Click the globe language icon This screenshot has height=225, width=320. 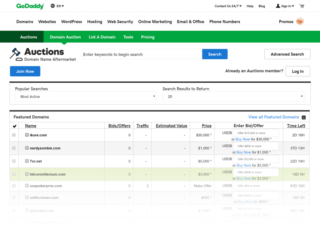[x=52, y=6]
